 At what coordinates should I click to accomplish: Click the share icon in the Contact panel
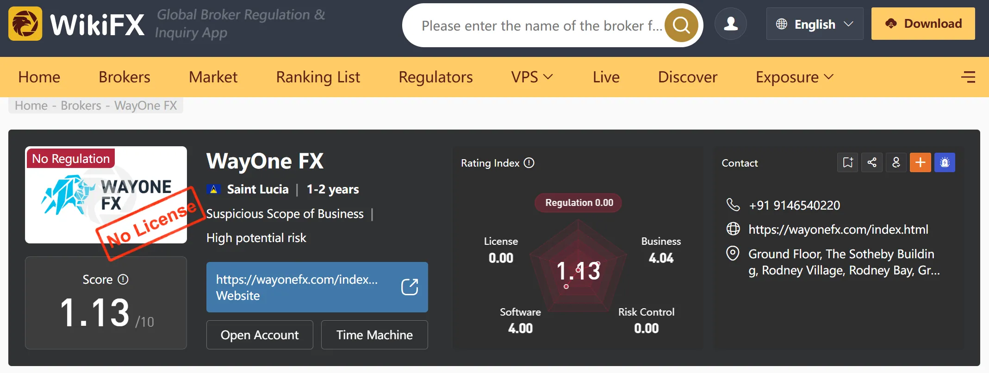[x=872, y=162]
